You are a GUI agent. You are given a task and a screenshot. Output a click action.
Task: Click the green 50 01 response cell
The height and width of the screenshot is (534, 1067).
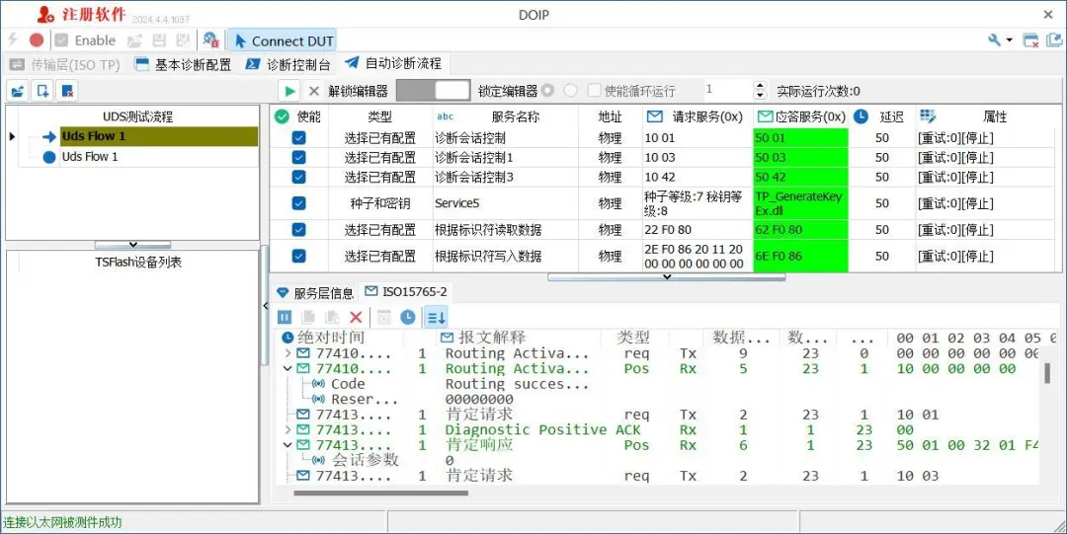[800, 138]
